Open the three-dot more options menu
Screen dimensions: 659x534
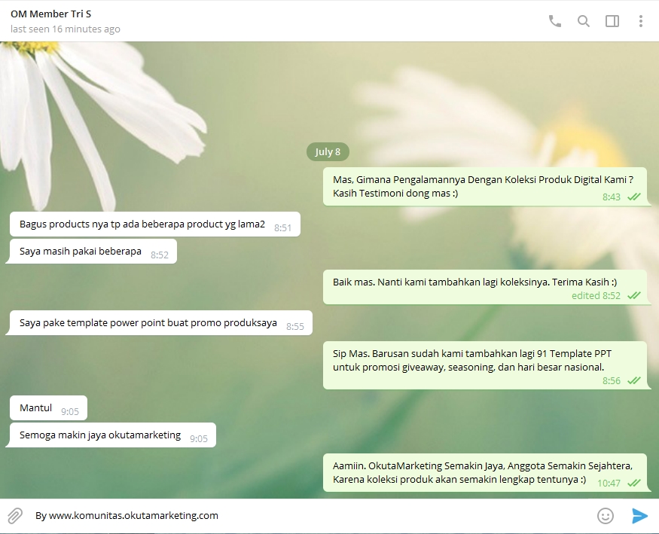[641, 21]
